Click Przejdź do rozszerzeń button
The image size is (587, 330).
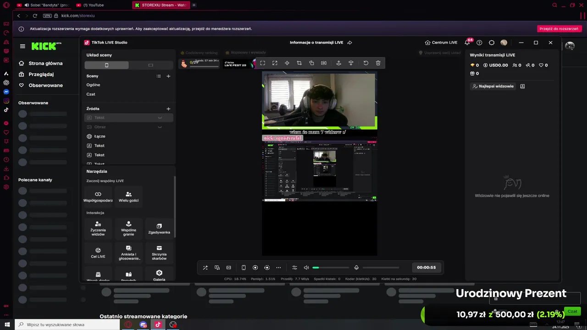tap(559, 28)
